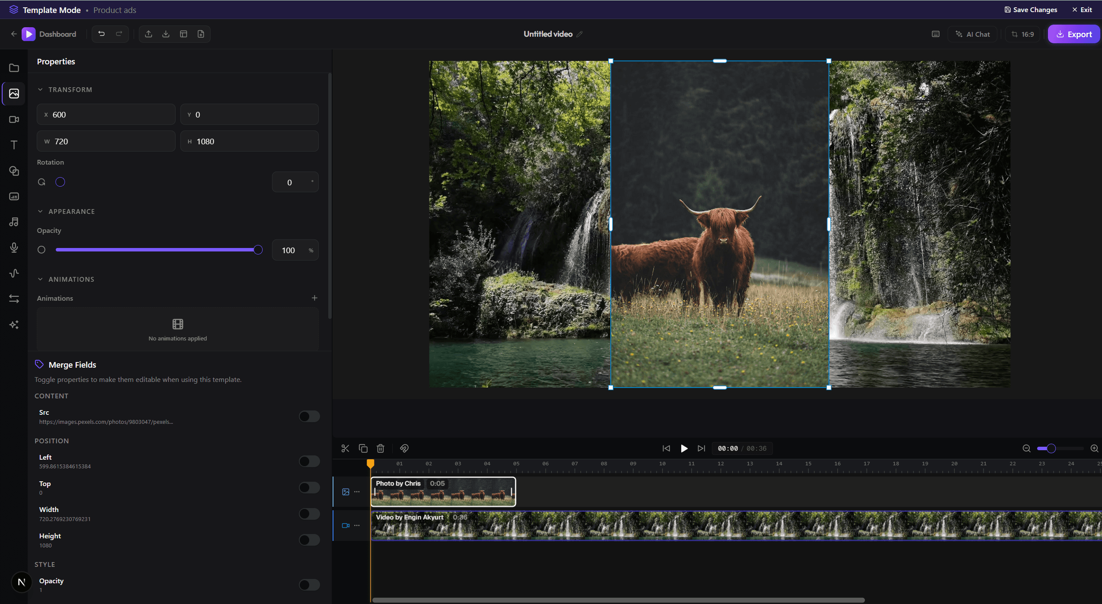The image size is (1102, 604).
Task: Click Save Changes
Action: coord(1031,9)
